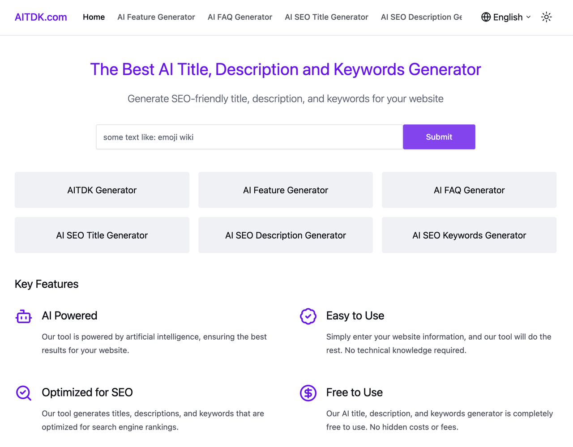Image resolution: width=573 pixels, height=447 pixels.
Task: Focus the emoji wiki text input field
Action: pyautogui.click(x=249, y=137)
